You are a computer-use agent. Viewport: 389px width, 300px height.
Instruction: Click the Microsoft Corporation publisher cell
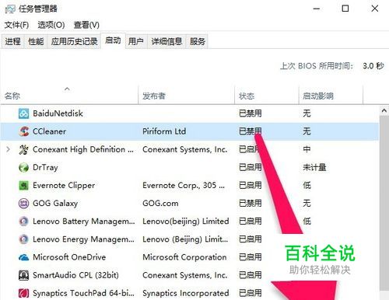tap(184, 257)
